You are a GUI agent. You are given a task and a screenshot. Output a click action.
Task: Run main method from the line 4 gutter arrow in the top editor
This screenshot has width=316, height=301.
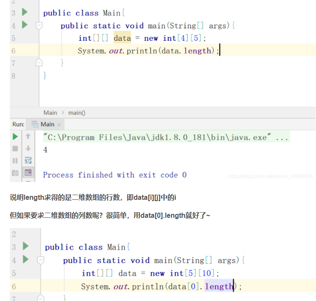point(24,25)
